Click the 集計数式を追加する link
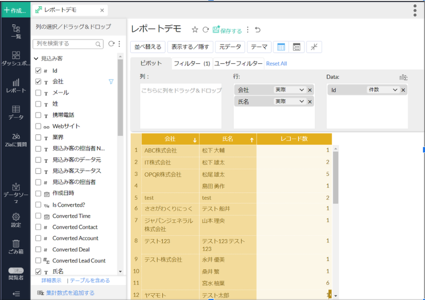The height and width of the screenshot is (300, 425). [x=70, y=293]
